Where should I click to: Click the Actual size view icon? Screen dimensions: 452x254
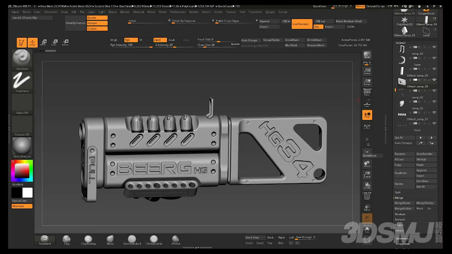coord(367,72)
